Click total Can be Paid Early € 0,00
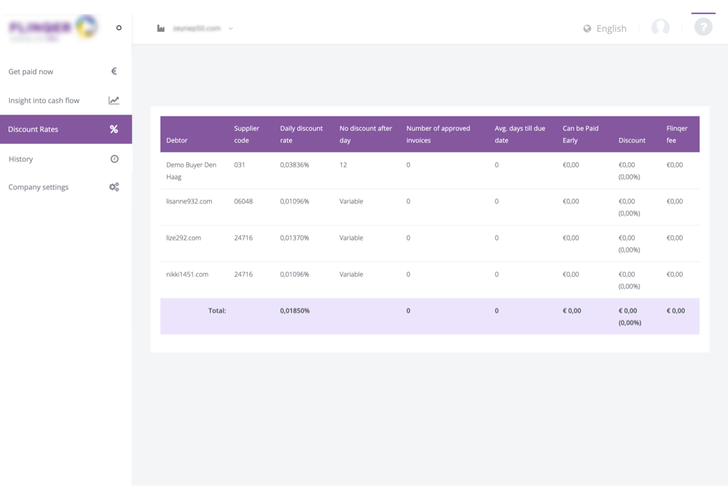 [572, 311]
